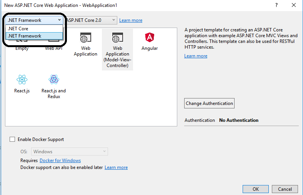303x195 pixels.
Task: Choose .NET Framework in the dropdown list
Action: 34,36
